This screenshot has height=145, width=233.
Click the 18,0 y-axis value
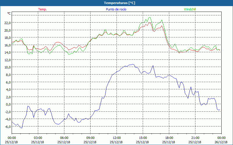coord(8,38)
